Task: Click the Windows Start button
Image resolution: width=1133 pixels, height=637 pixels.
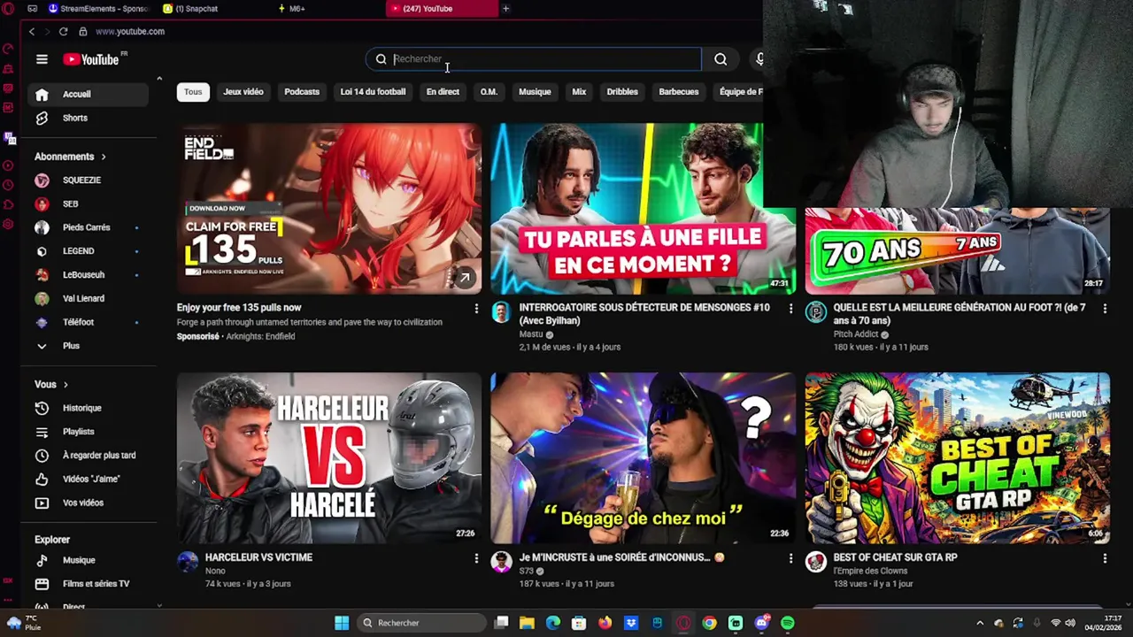Action: point(342,623)
